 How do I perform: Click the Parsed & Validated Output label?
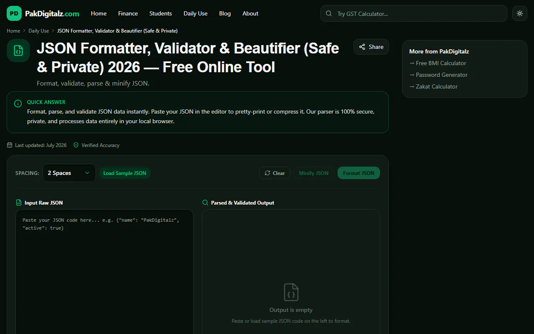click(x=243, y=202)
